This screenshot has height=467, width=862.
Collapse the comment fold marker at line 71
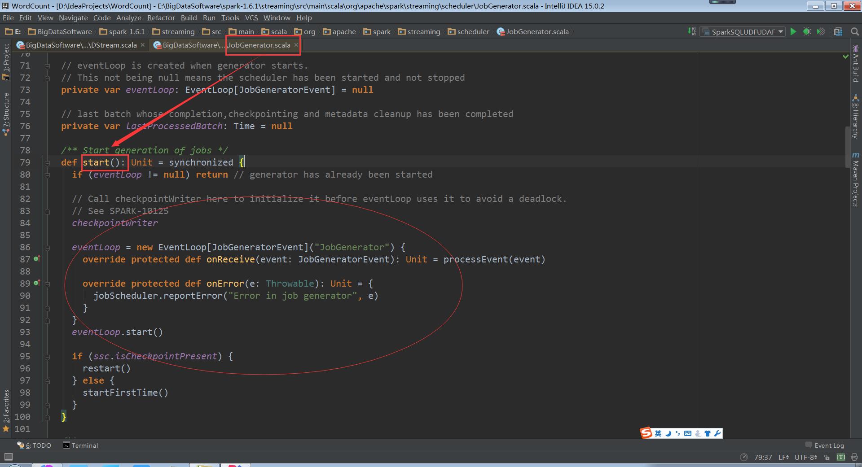tap(47, 65)
